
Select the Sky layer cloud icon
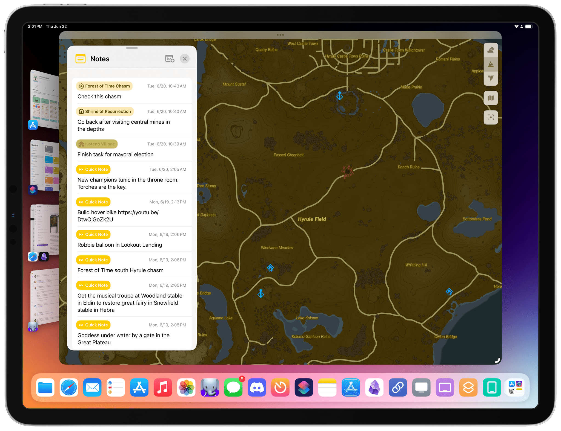tap(491, 50)
